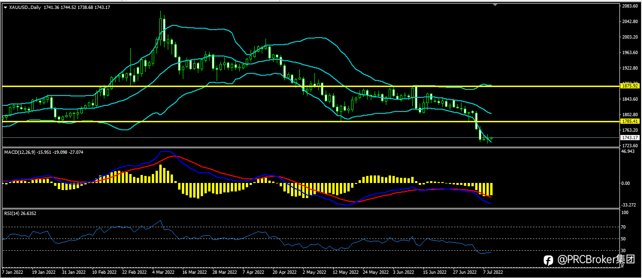Viewport: 642px width, 278px height.
Task: Click the 4 Mar 2022 date label
Action: point(164,272)
